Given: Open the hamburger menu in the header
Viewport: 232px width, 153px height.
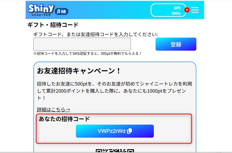Looking at the screenshot, I should pos(195,10).
